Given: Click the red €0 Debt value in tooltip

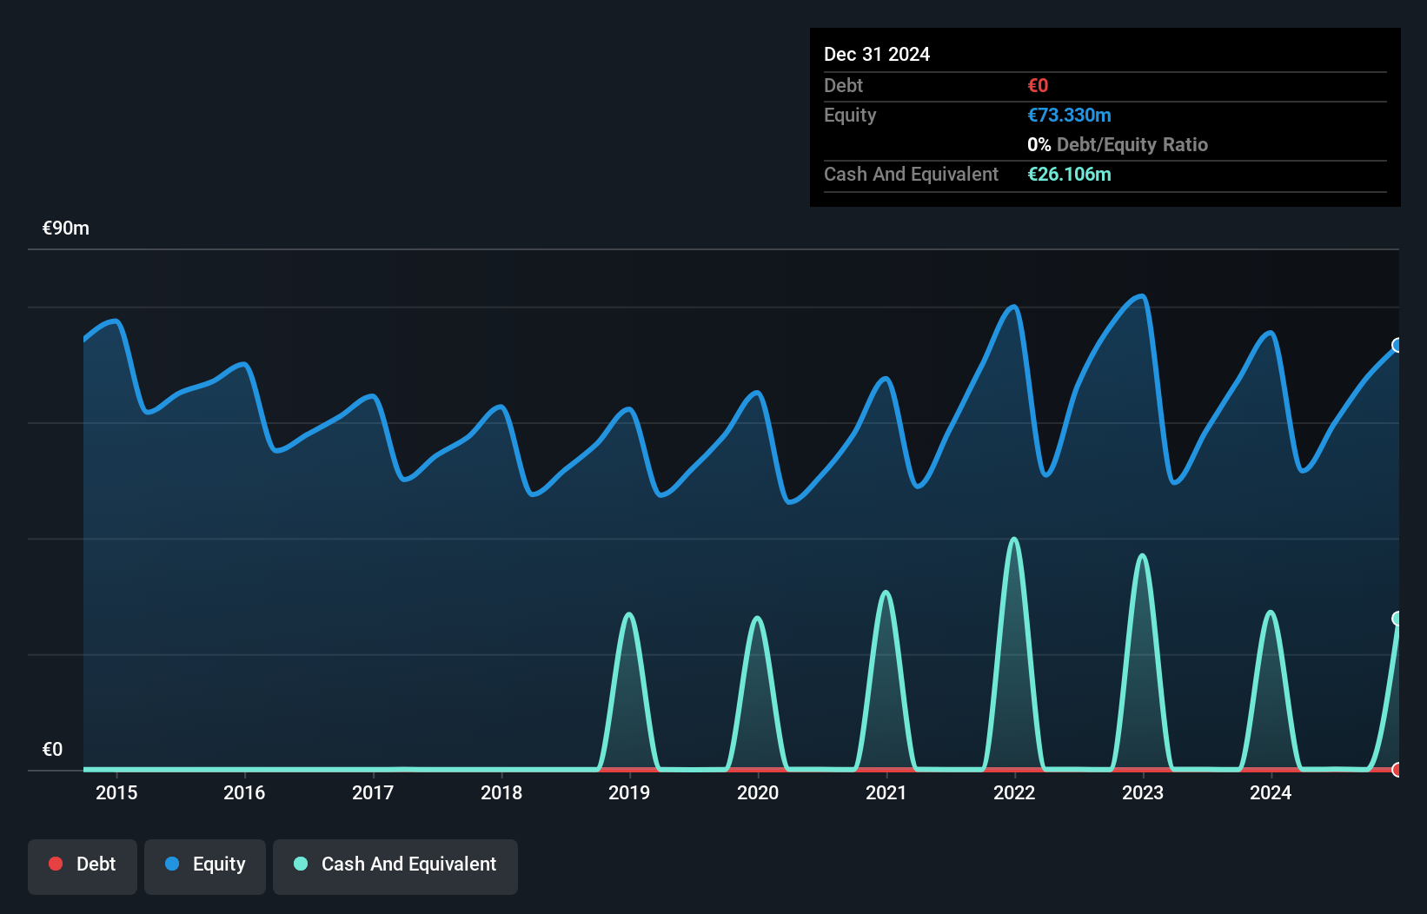Looking at the screenshot, I should pos(1038,85).
